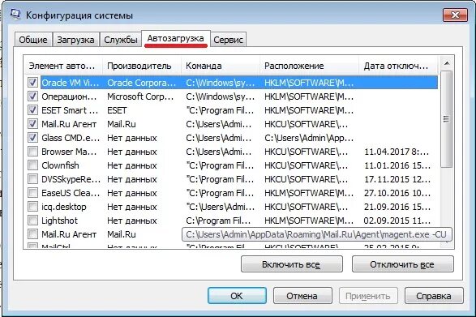Image resolution: width=476 pixels, height=317 pixels.
Task: Close the system configuration window
Action: [x=454, y=15]
